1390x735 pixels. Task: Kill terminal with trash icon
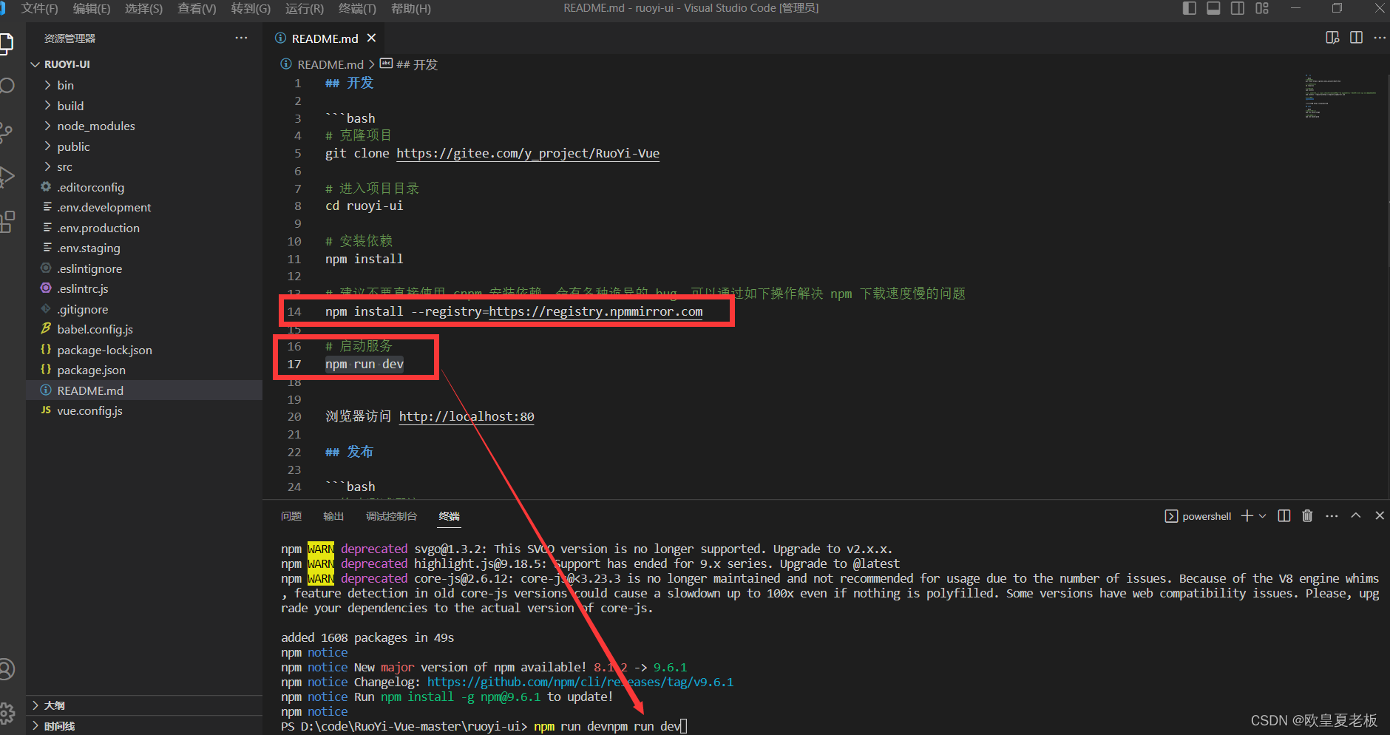point(1307,516)
